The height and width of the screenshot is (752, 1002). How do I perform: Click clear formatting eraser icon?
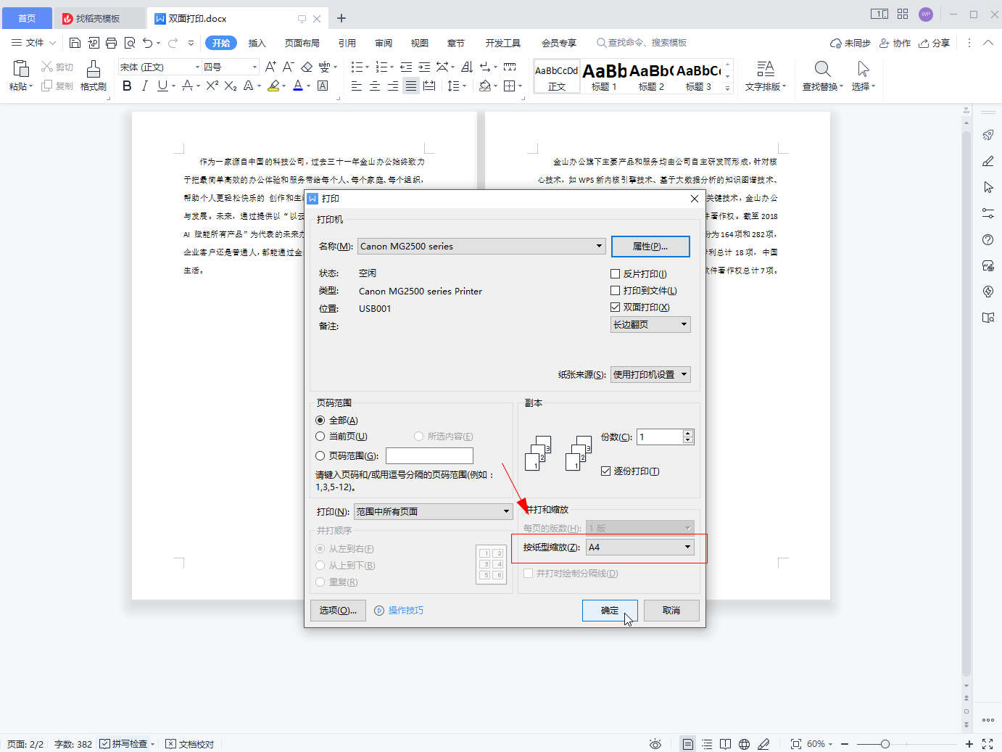pos(307,67)
